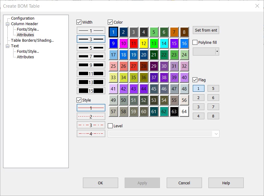The image size is (264, 196).
Task: Select line width 9
Action: (x=91, y=65)
